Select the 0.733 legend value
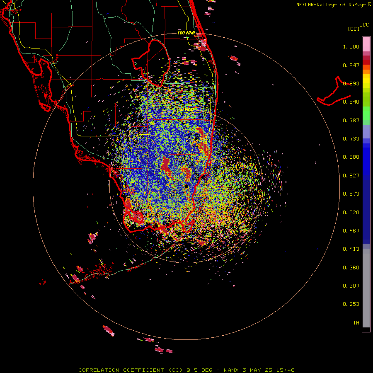Viewport: 373px width, 373px height. click(351, 139)
